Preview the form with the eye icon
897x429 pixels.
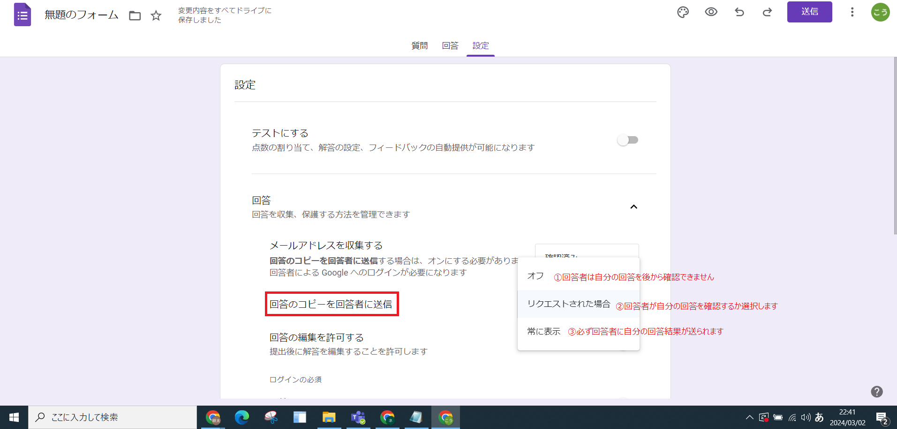pyautogui.click(x=711, y=12)
